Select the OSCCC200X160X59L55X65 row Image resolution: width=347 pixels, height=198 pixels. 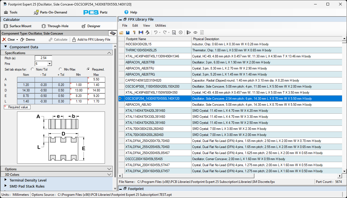point(230,159)
